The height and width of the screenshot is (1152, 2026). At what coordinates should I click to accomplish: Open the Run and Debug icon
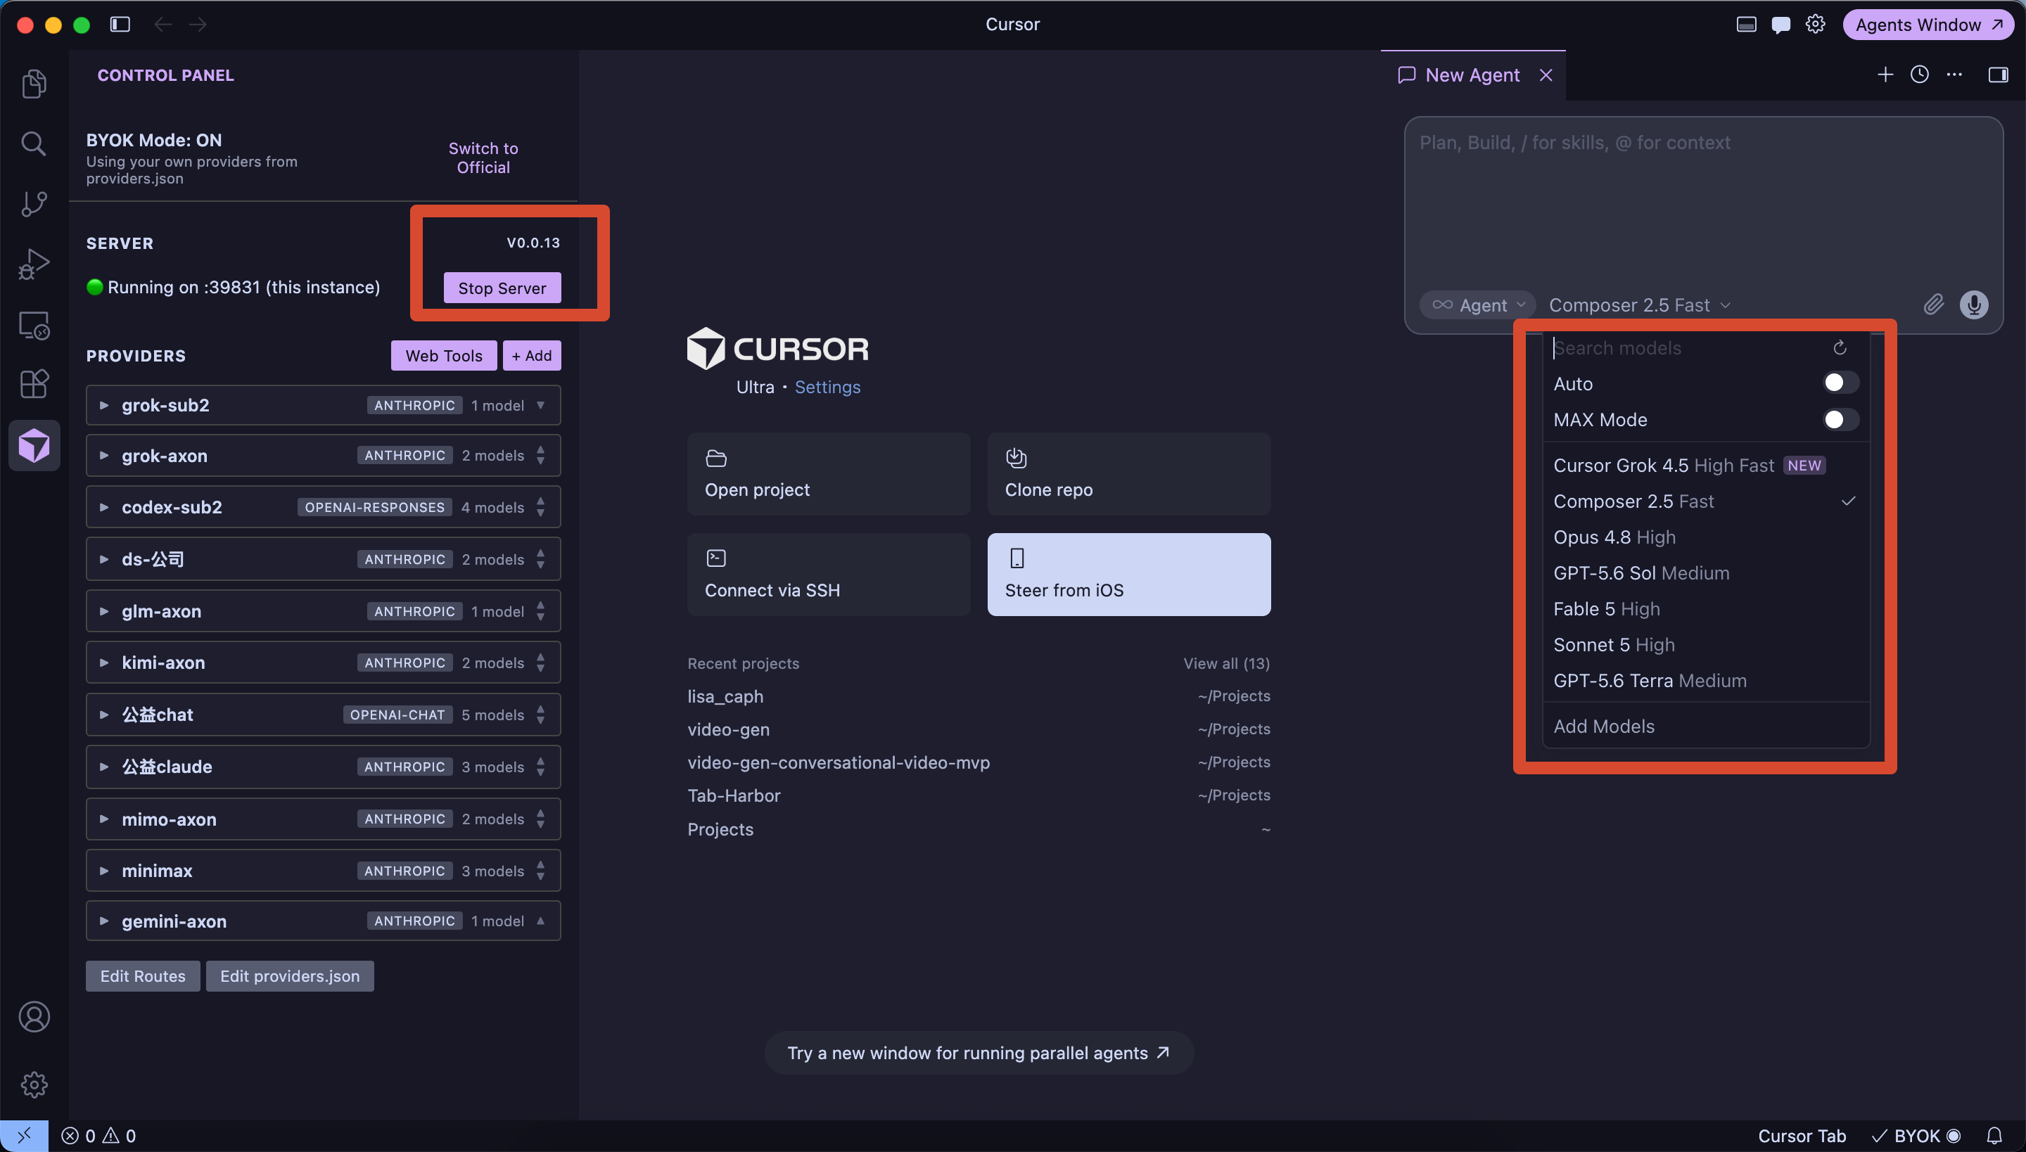(x=34, y=264)
